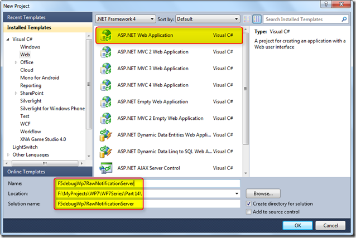Select the Web category

coord(25,55)
